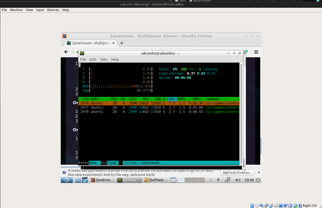Click the VirtualBox hard disk status icon
Screen dimensions: 322x208
coord(252,206)
